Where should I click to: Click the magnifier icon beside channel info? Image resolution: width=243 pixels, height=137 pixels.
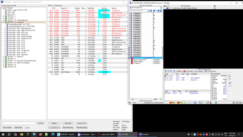230,85
